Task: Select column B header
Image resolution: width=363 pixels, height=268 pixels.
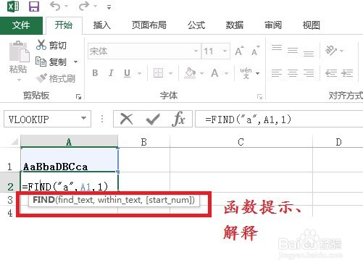Action: (x=144, y=142)
